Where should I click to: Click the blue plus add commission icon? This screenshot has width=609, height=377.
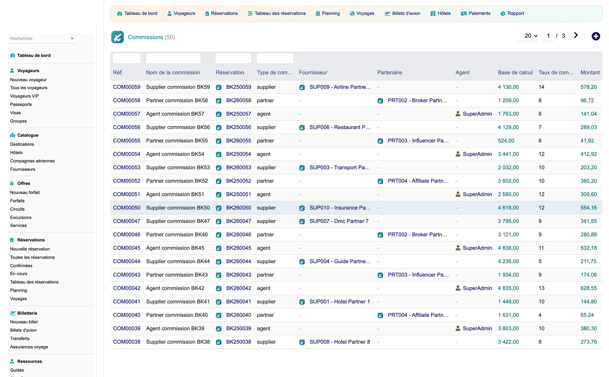pos(596,36)
